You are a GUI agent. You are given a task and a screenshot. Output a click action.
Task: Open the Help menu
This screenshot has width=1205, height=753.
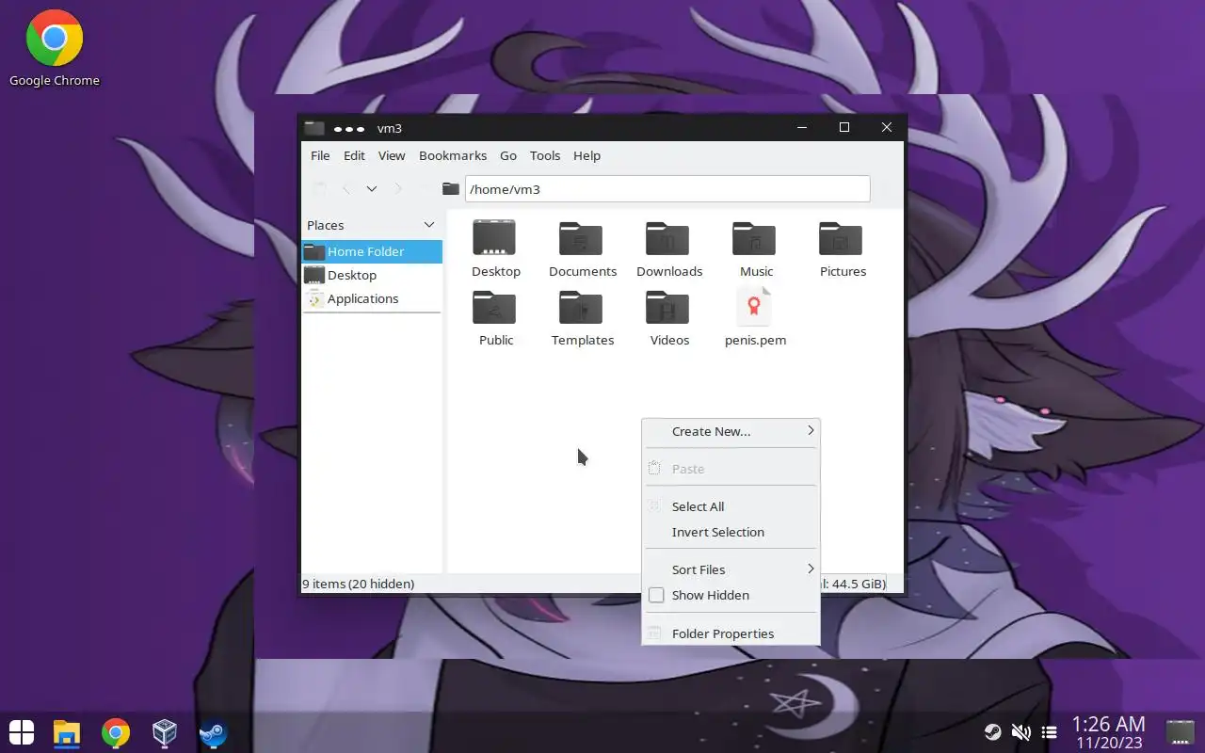tap(586, 155)
